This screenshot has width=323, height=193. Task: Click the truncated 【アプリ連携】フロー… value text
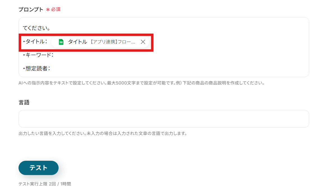113,42
